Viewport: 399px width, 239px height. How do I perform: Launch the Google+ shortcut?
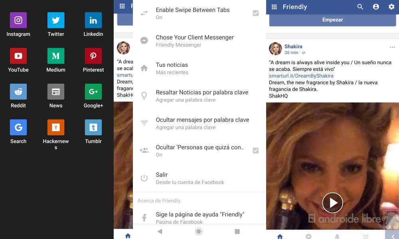pyautogui.click(x=93, y=92)
